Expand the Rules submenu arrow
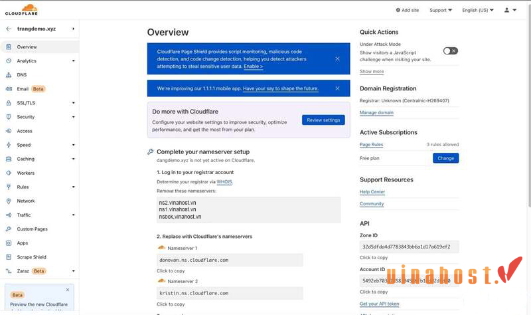 pos(74,187)
